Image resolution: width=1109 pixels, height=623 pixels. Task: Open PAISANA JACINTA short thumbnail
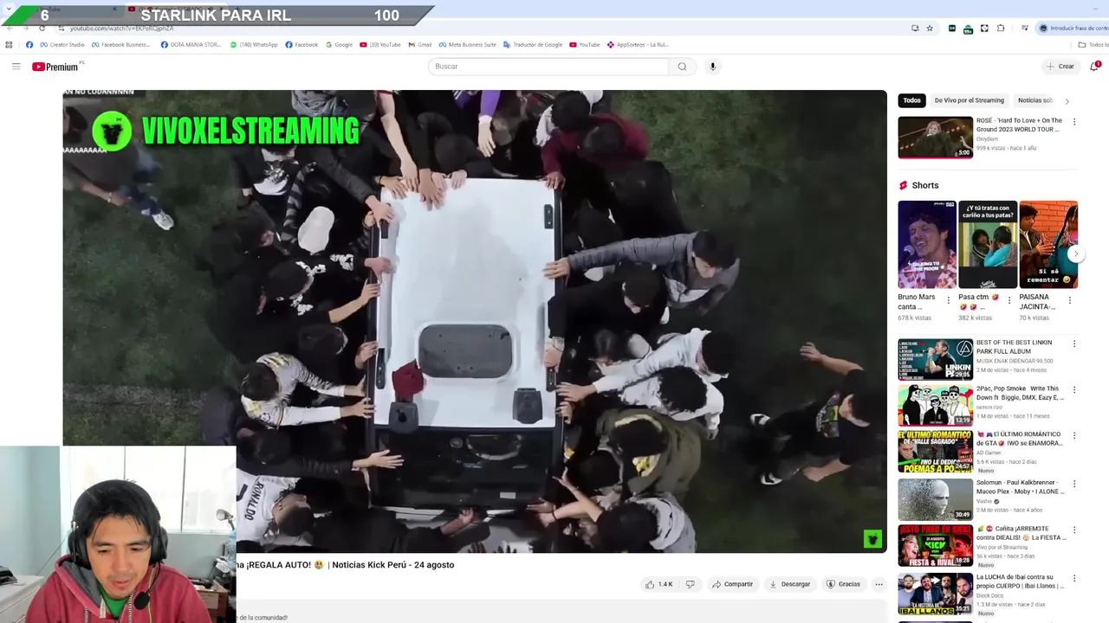point(1048,244)
